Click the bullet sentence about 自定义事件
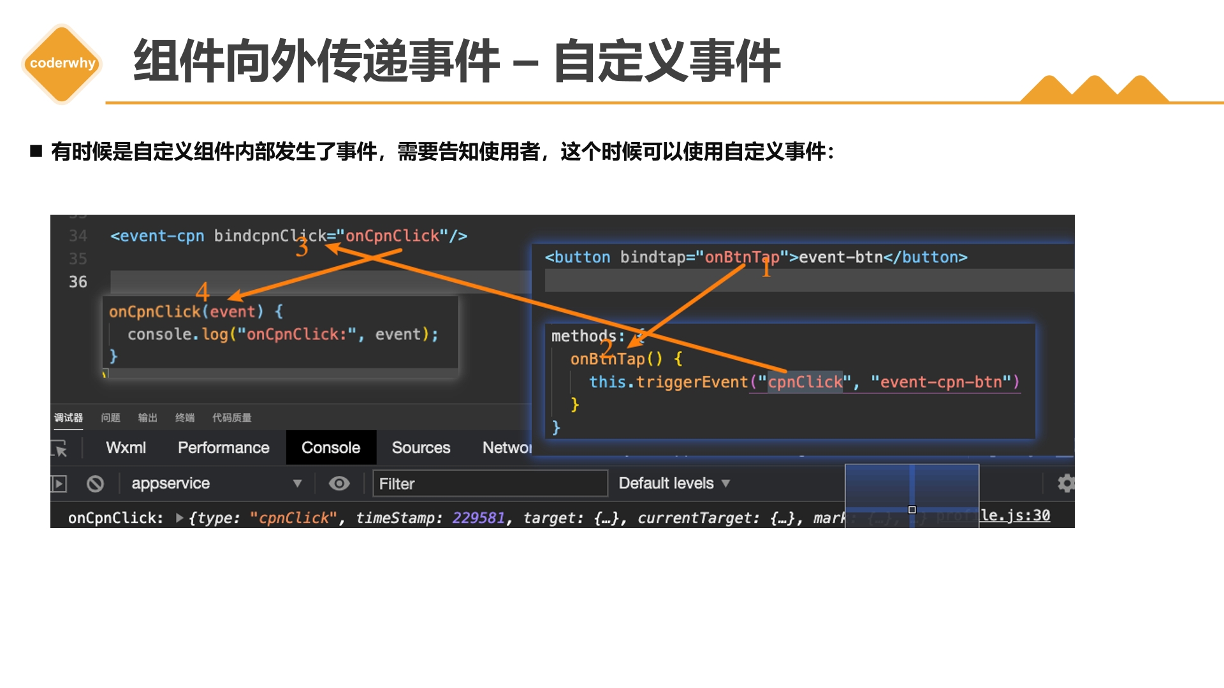 pyautogui.click(x=442, y=152)
